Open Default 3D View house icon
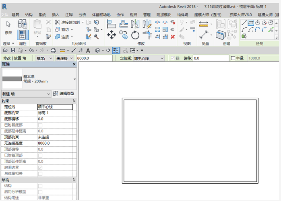Image resolution: width=281 pixels, height=201 pixels. pyautogui.click(x=97, y=51)
